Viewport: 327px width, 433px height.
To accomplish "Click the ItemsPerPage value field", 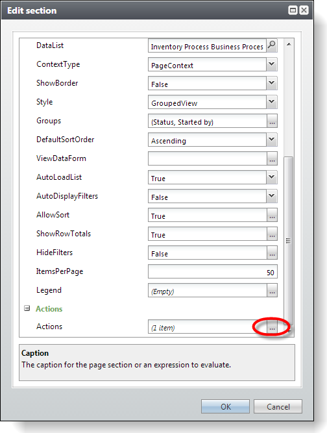I will coord(212,271).
